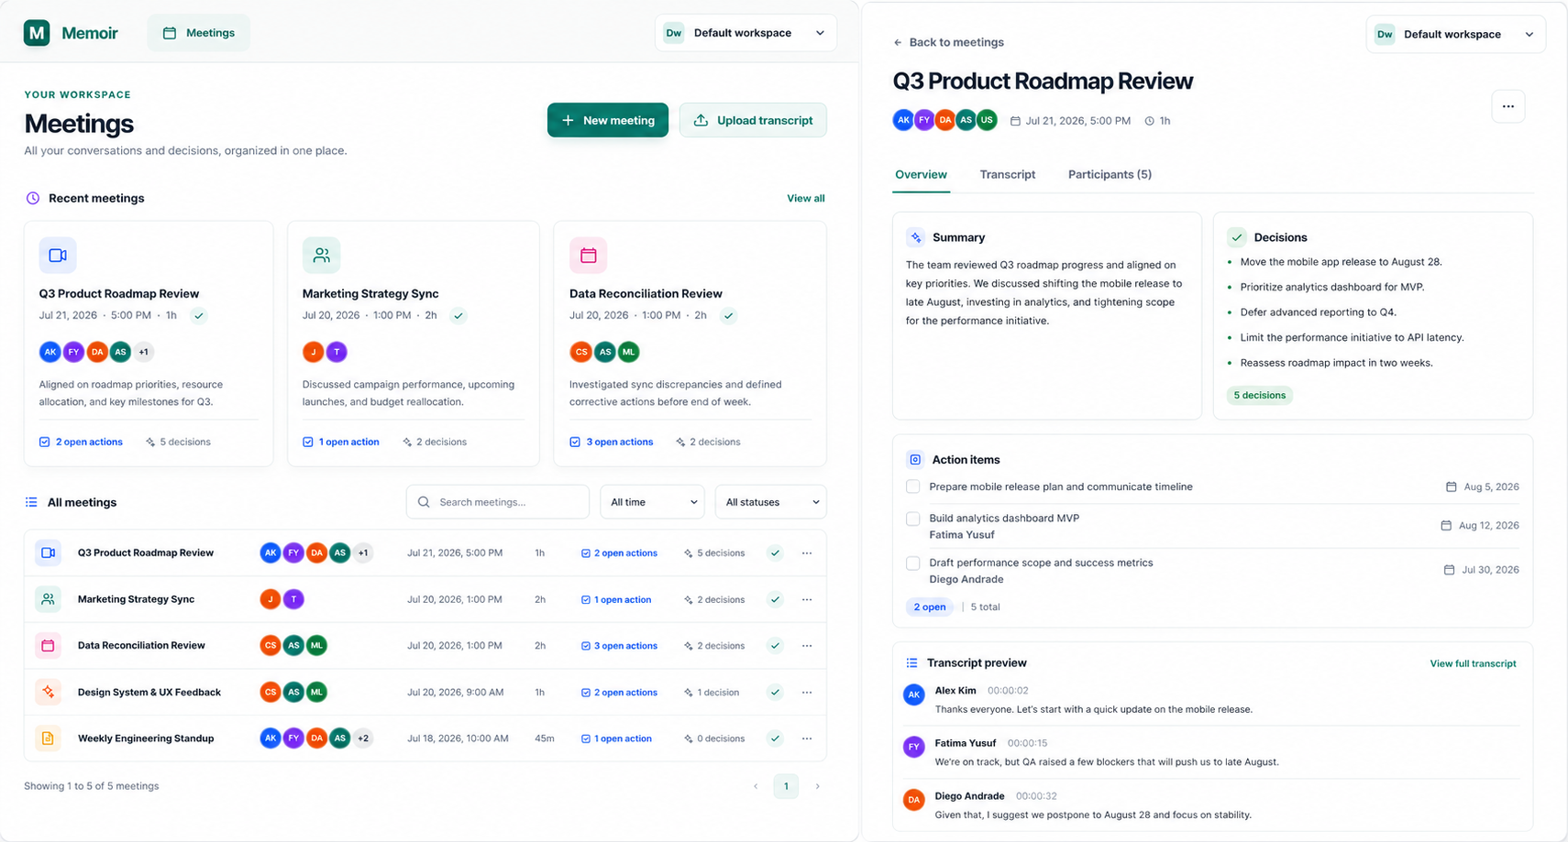Screen dimensions: 1568x842
Task: Check the Draft performance scope action item
Action: (913, 563)
